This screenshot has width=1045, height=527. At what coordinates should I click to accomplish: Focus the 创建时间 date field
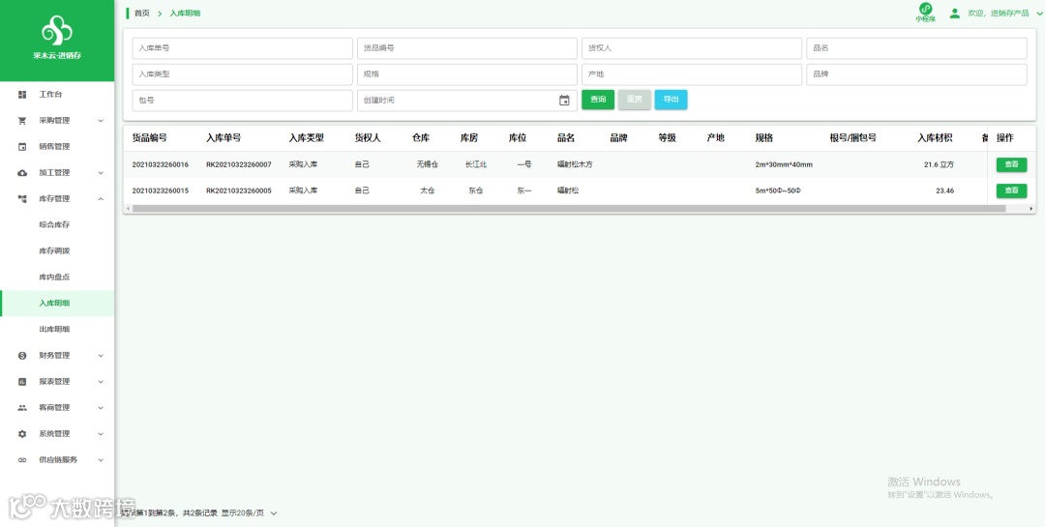click(x=467, y=101)
